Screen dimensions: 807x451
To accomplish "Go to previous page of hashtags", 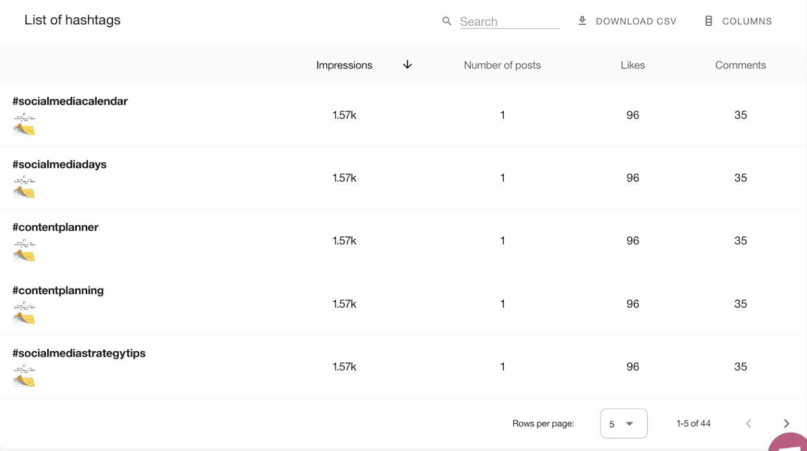I will click(749, 424).
